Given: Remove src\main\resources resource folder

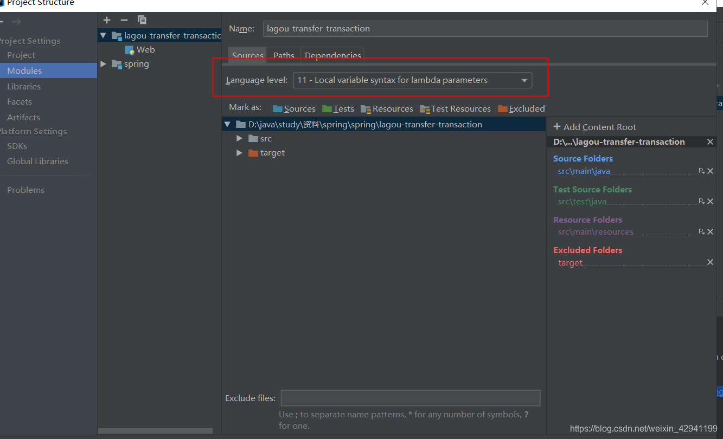Looking at the screenshot, I should 711,231.
